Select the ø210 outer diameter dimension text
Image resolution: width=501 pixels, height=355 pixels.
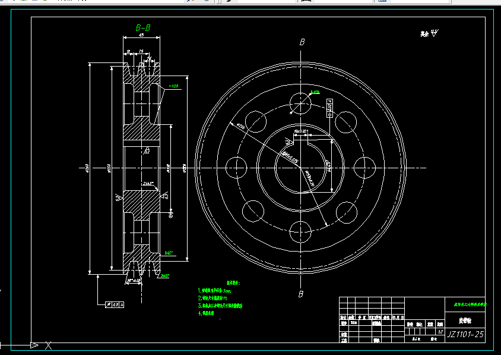click(x=87, y=167)
